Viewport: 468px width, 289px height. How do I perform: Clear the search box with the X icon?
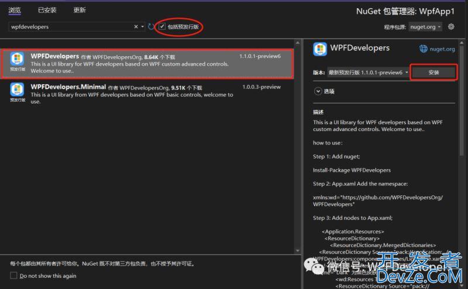136,27
